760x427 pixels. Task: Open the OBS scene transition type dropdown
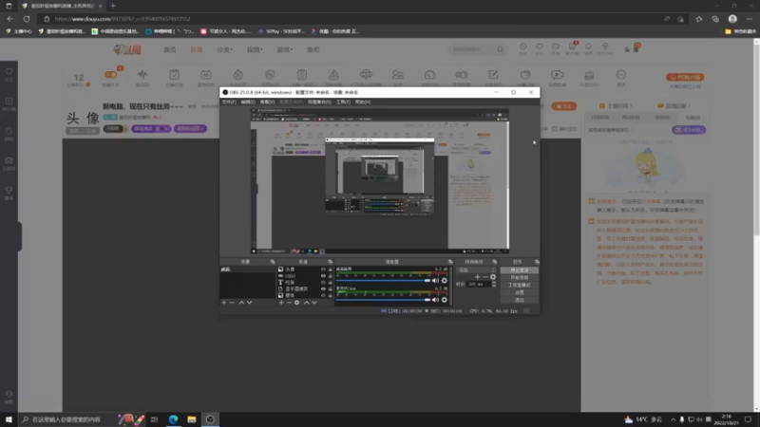point(476,269)
